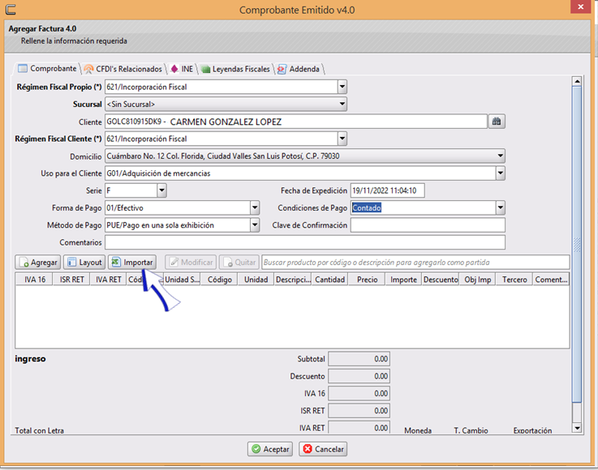Expand the Forma de Pago dropdown
598x470 pixels.
tap(255, 208)
